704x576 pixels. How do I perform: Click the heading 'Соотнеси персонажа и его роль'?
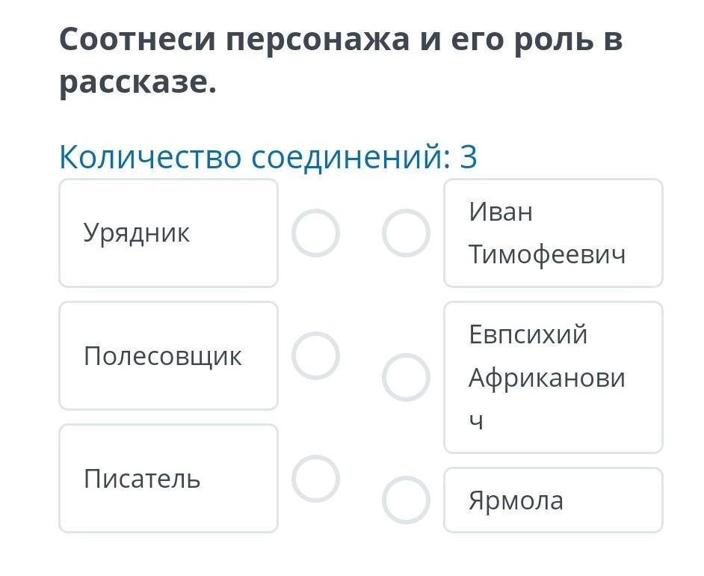click(x=340, y=40)
